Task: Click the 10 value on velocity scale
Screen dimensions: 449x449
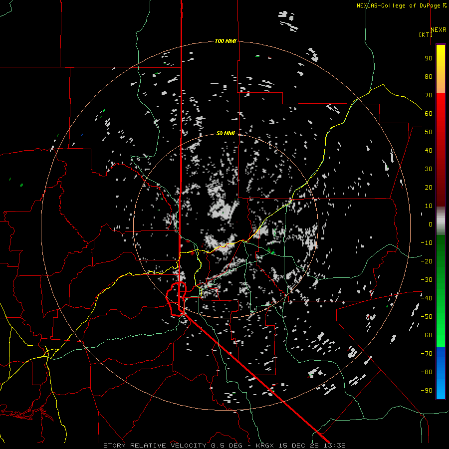Action: pos(429,206)
